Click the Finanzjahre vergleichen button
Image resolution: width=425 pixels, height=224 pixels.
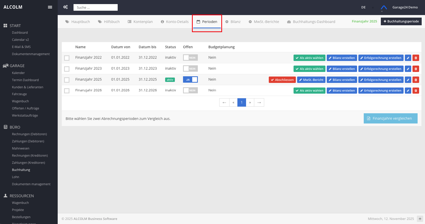coord(390,118)
